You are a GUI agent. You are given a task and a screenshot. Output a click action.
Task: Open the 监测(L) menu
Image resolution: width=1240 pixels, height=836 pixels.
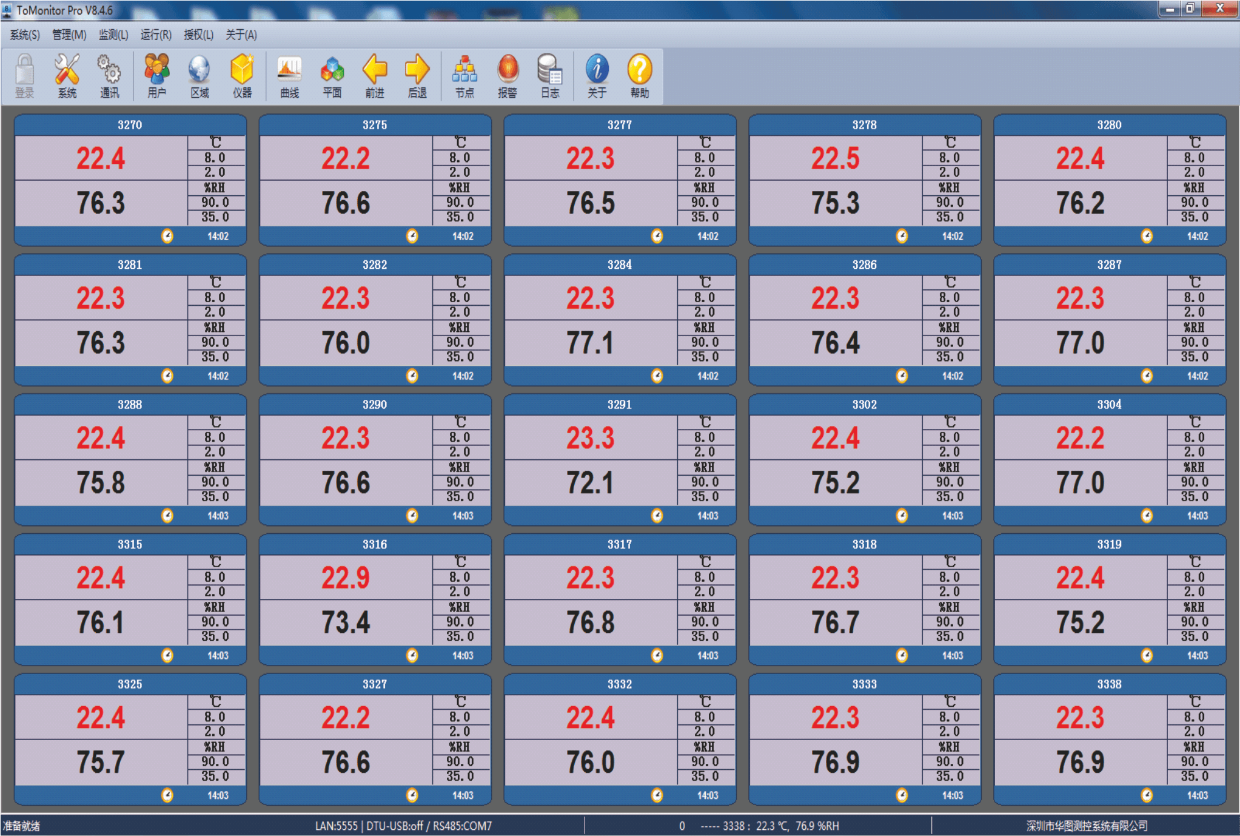(113, 35)
